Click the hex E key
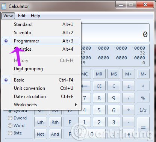Viewport: 156px width, 142px height. tap(70, 122)
